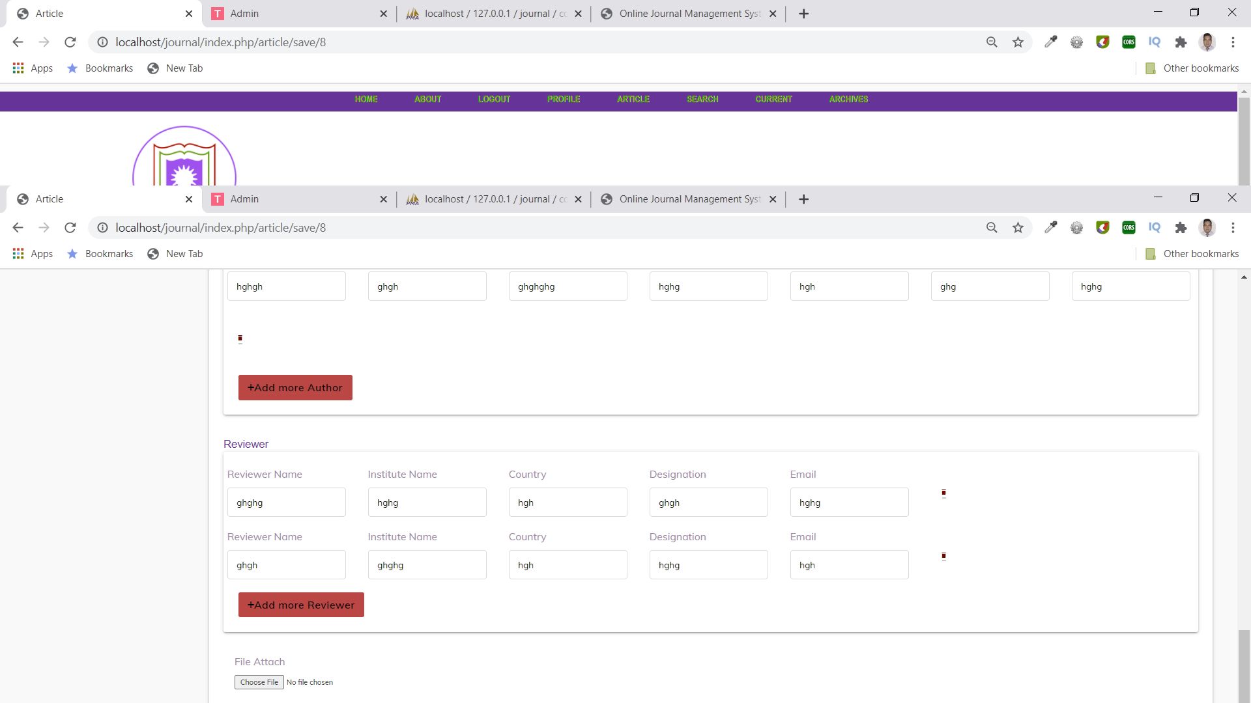Click second reviewer's Designation input field
The image size is (1251, 703).
point(708,565)
